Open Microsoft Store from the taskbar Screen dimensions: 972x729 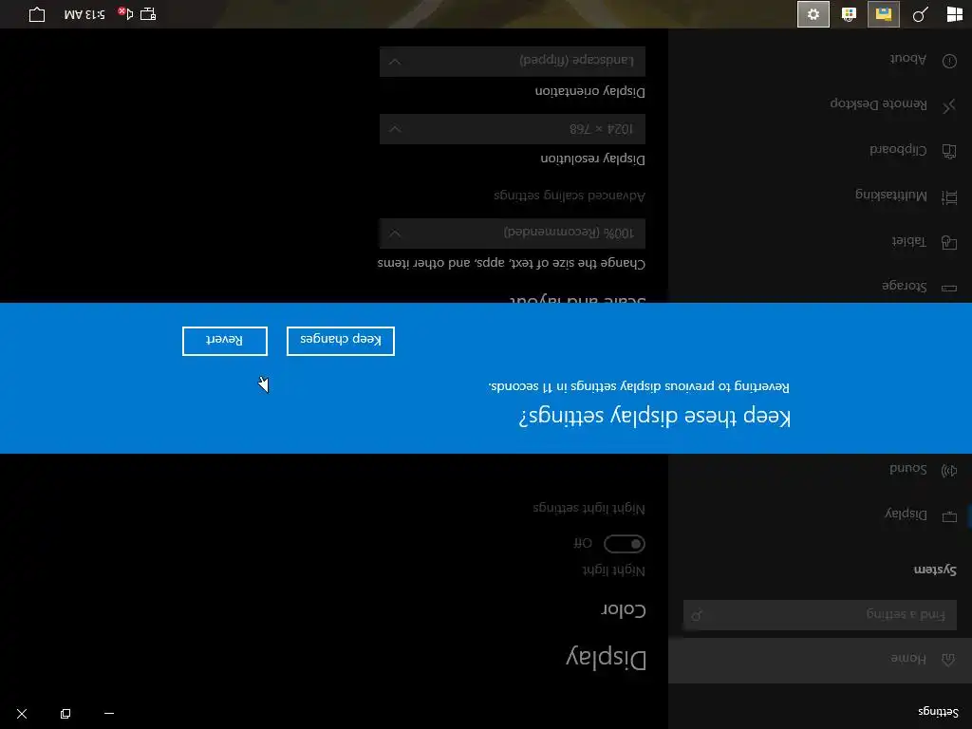click(x=849, y=13)
